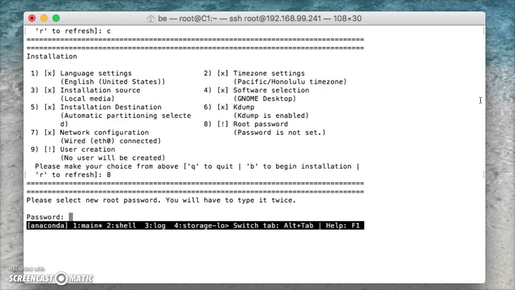515x290 pixels.
Task: Click the [anaconda] label in status bar
Action: [47, 226]
